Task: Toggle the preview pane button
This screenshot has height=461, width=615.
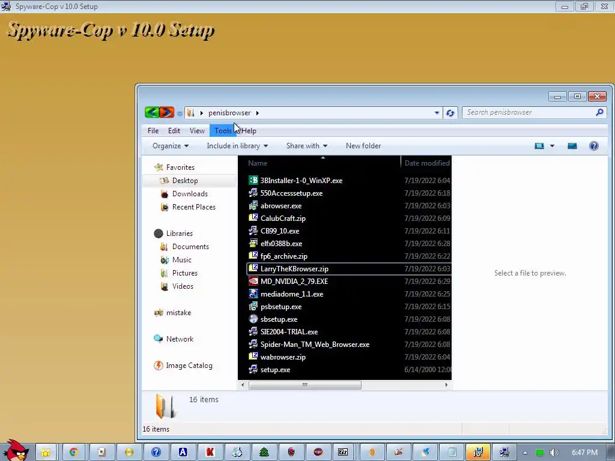Action: coord(572,146)
